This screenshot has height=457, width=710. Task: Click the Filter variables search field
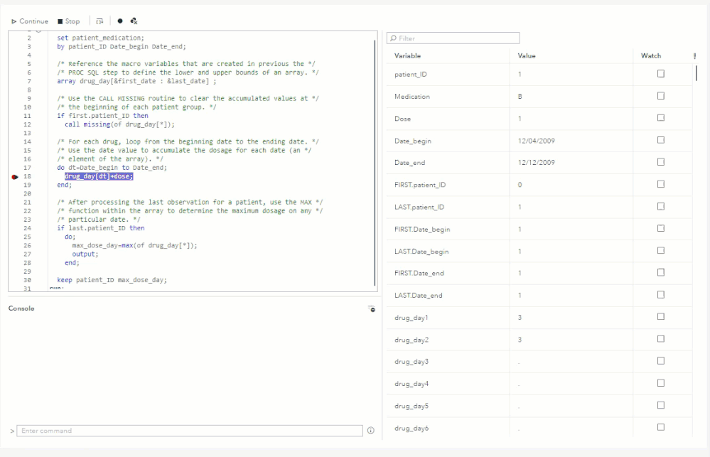tap(453, 38)
